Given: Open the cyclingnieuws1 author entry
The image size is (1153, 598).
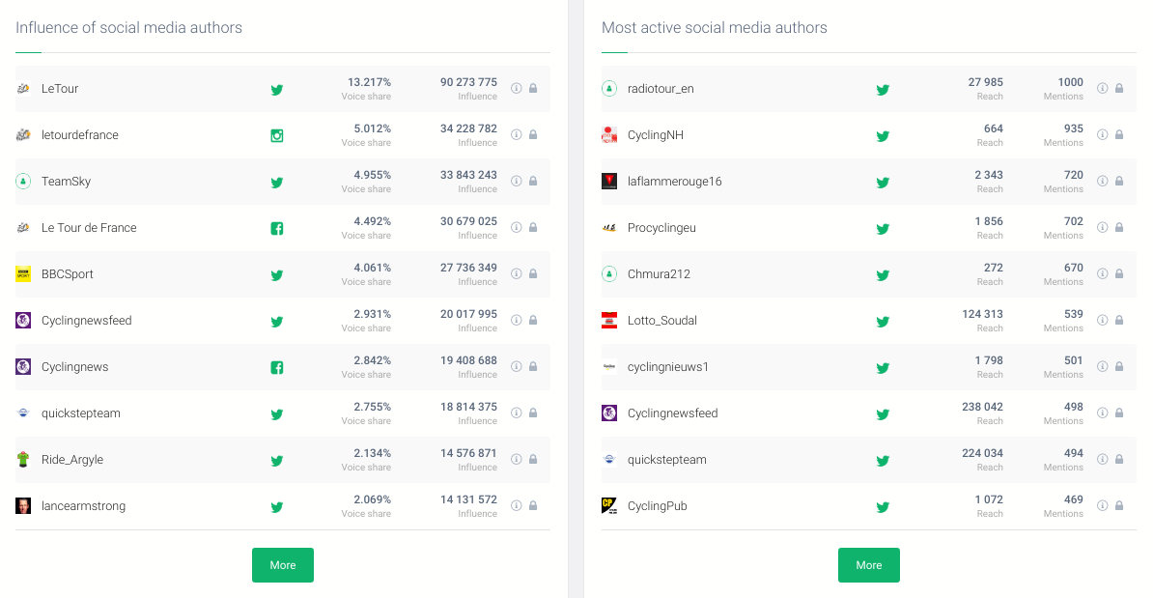Looking at the screenshot, I should [667, 367].
